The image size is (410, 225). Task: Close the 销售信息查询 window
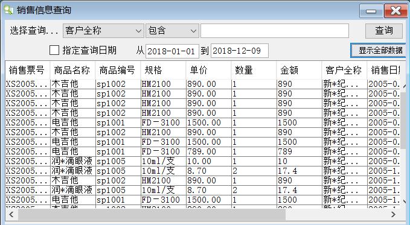coord(396,11)
